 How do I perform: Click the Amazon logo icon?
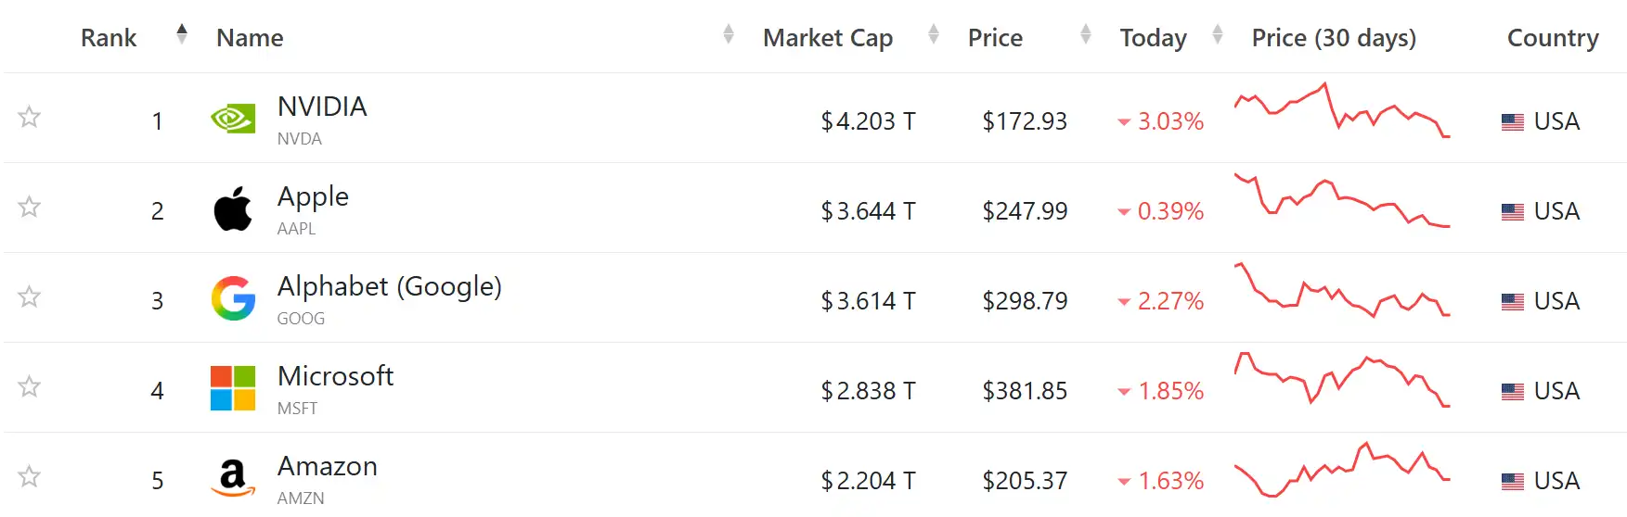233,478
